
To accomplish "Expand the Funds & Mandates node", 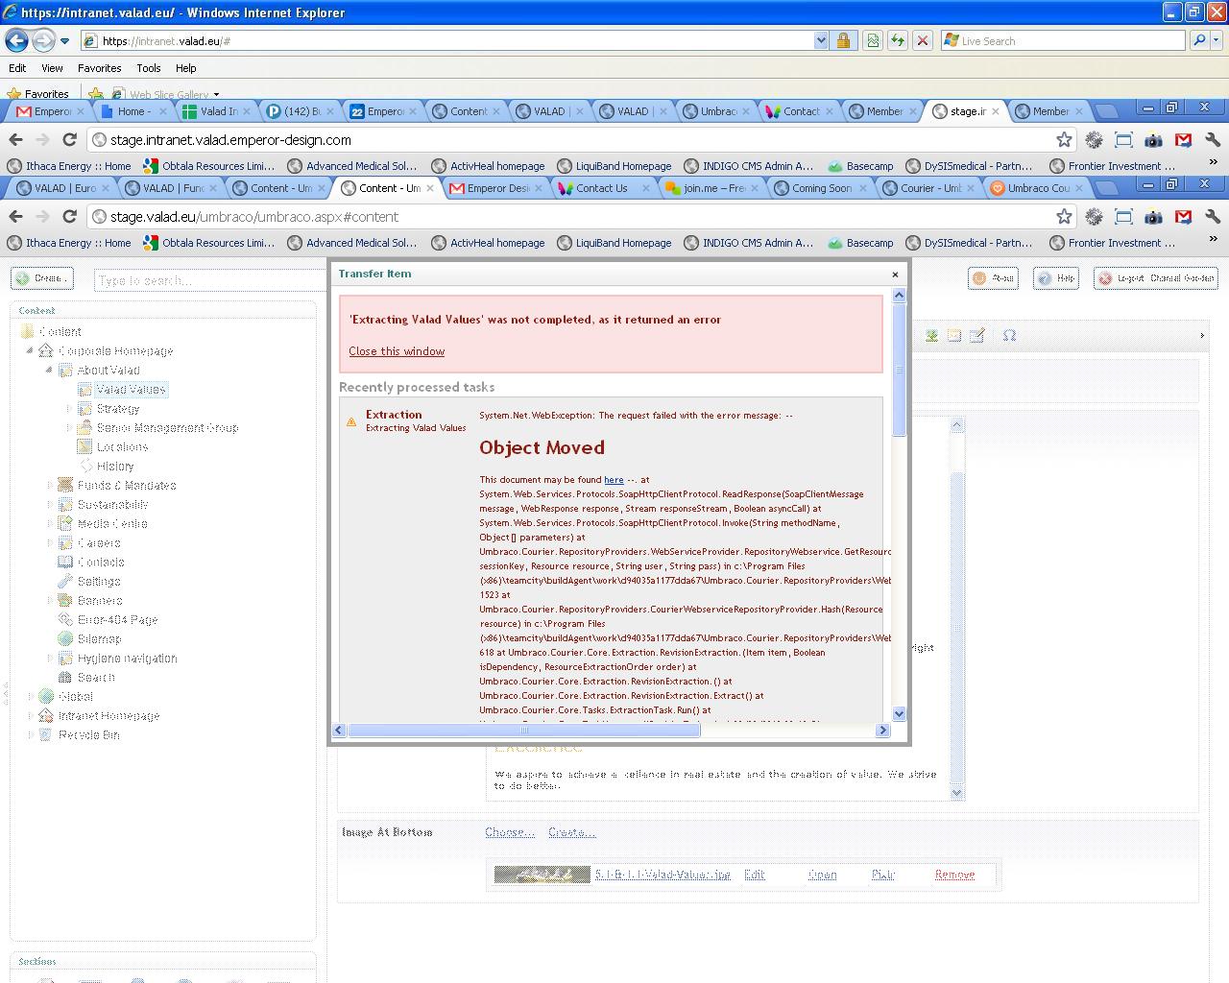I will coord(49,486).
